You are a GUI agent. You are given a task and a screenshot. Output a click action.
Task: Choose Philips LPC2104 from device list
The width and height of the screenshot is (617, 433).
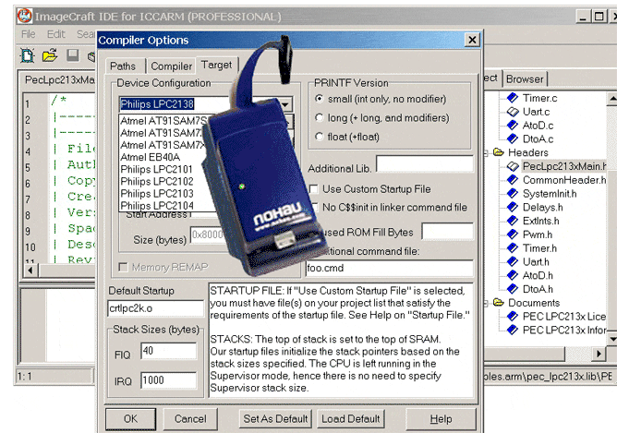click(157, 205)
